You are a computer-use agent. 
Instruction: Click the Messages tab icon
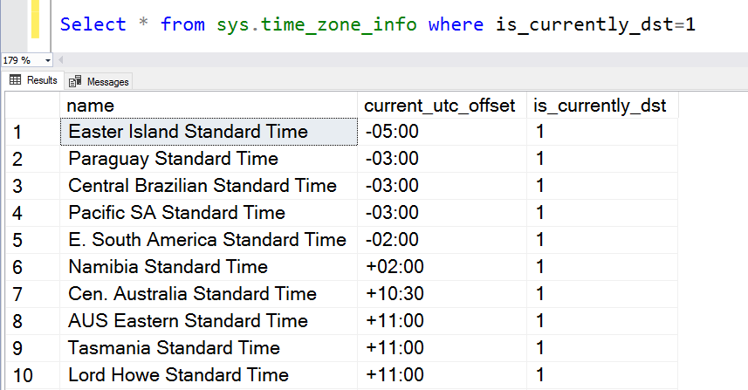75,81
